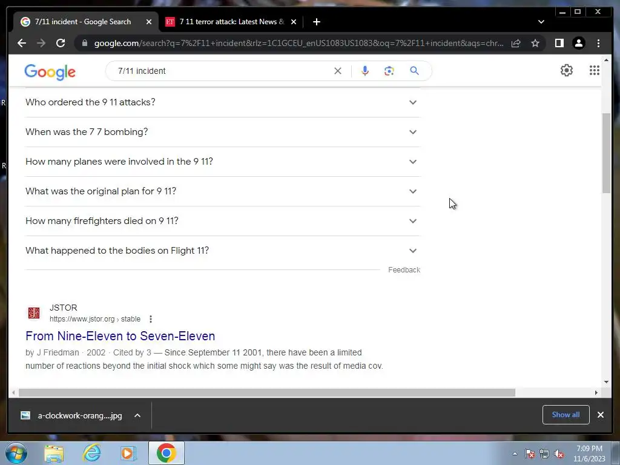
Task: Click the jstor.org stable URL
Action: 95,319
